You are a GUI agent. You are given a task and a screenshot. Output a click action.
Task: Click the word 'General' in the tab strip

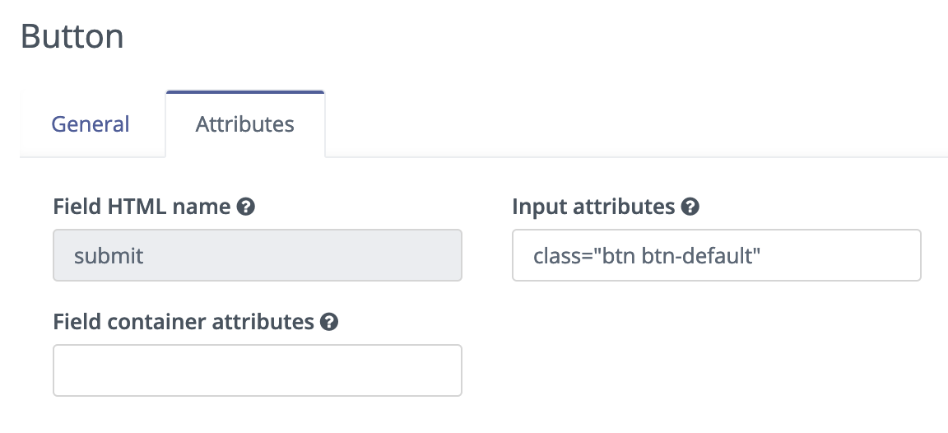click(90, 124)
